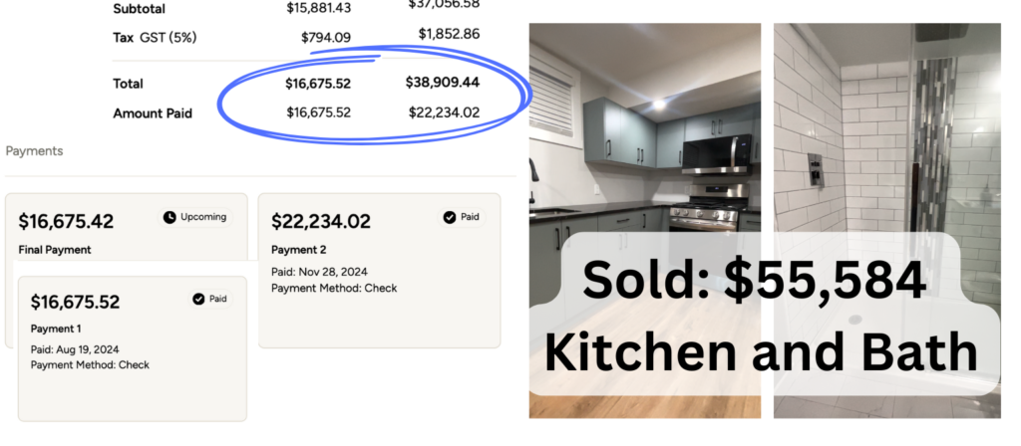Select the Upcoming status badge label
Image resolution: width=1021 pixels, height=446 pixels.
coord(203,217)
